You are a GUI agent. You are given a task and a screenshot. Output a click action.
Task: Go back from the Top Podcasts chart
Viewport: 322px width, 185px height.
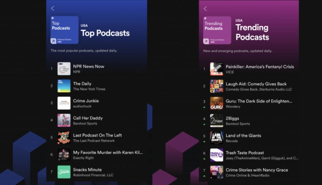53,8
